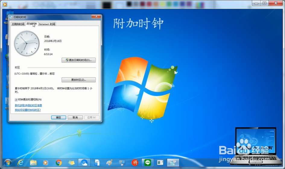Open link 联机获取详细的时区信息
Image resolution: width=285 pixels, height=169 pixels.
28,105
